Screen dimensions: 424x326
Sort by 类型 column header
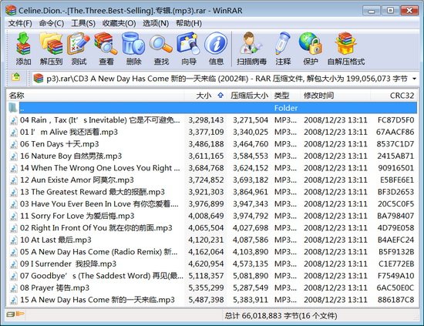pyautogui.click(x=285, y=96)
